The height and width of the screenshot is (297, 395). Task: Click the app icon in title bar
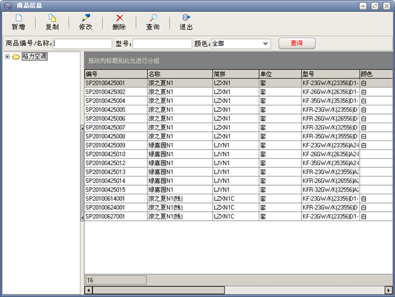tap(6, 5)
